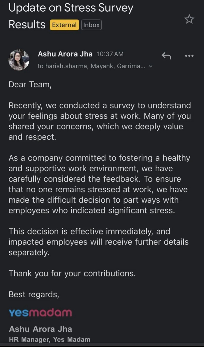Click the 'This decision is effective immediately' paragraph
This screenshot has height=347, width=204.
pos(99,242)
